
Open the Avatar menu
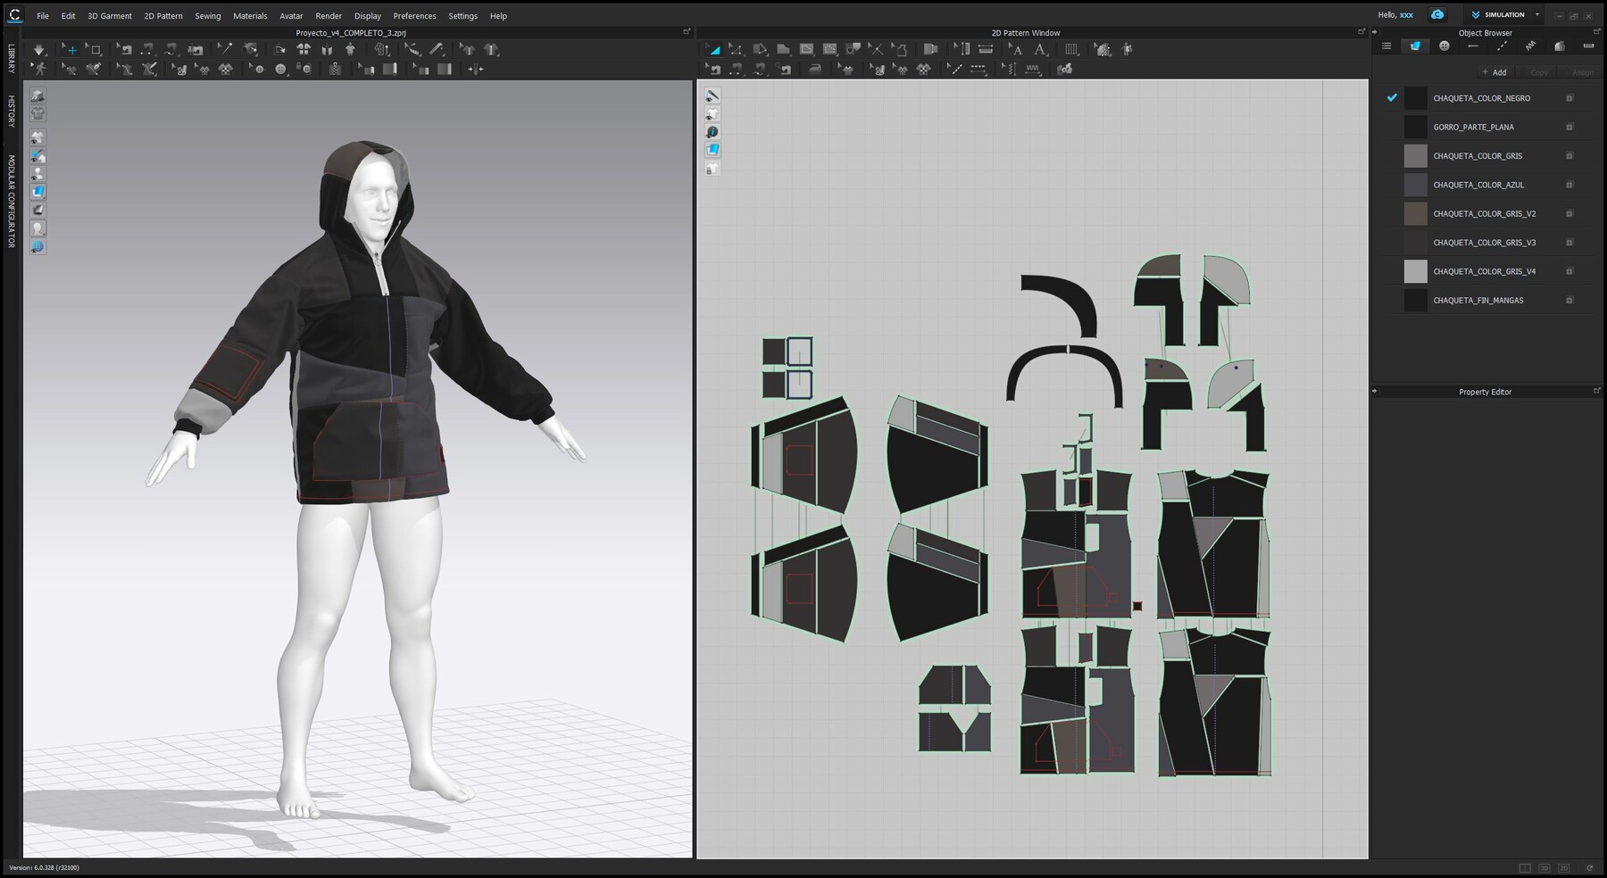[290, 15]
